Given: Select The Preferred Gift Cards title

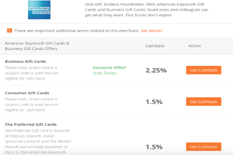Looking at the screenshot, I should tap(31, 124).
